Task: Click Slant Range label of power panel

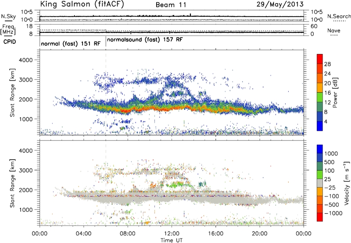Action: tap(12, 93)
